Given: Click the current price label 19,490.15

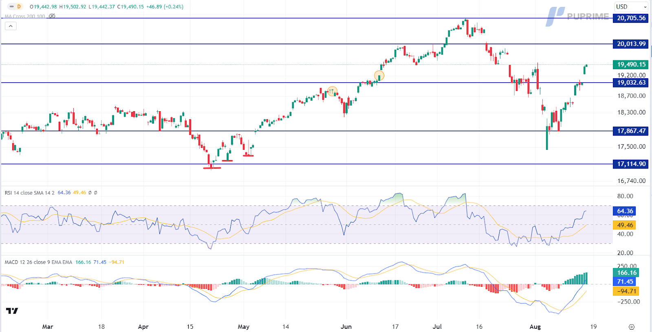Looking at the screenshot, I should click(631, 64).
